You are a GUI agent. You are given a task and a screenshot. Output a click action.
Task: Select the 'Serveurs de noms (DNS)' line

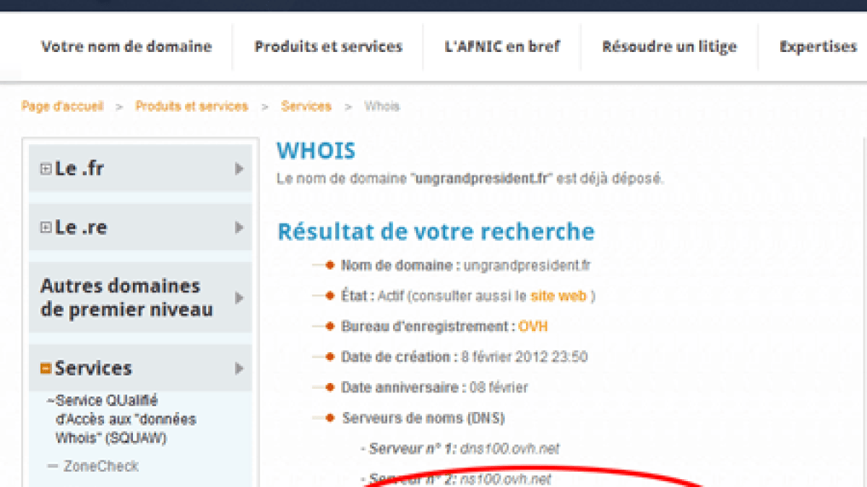(423, 418)
